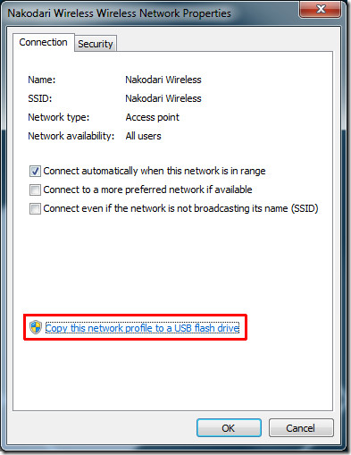351x455 pixels.
Task: Enable Connect to a more preferred network checkbox
Action: (x=35, y=190)
